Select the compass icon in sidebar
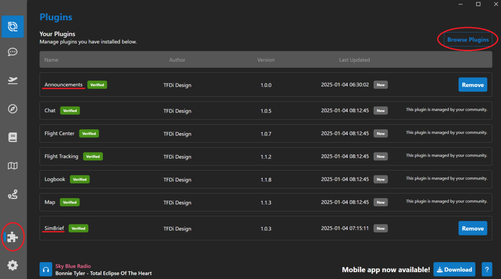Screen dimensions: 501x279 coord(12,109)
